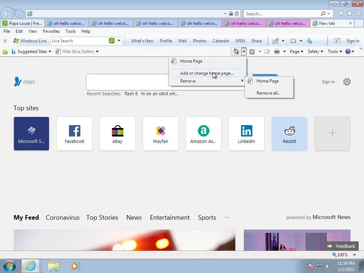
Task: Click the RSS feeds icon in command bar
Action: point(252,52)
